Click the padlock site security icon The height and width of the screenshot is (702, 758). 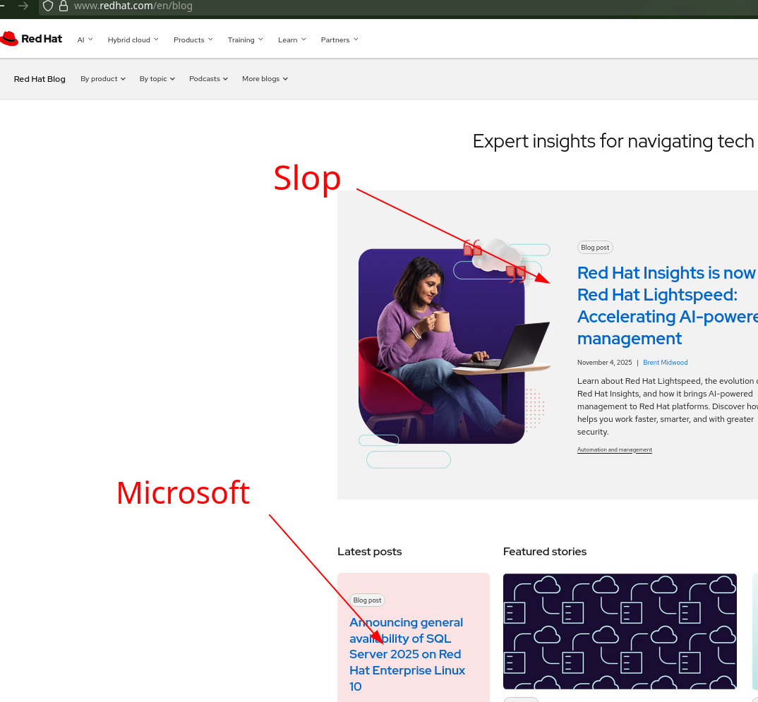[64, 6]
